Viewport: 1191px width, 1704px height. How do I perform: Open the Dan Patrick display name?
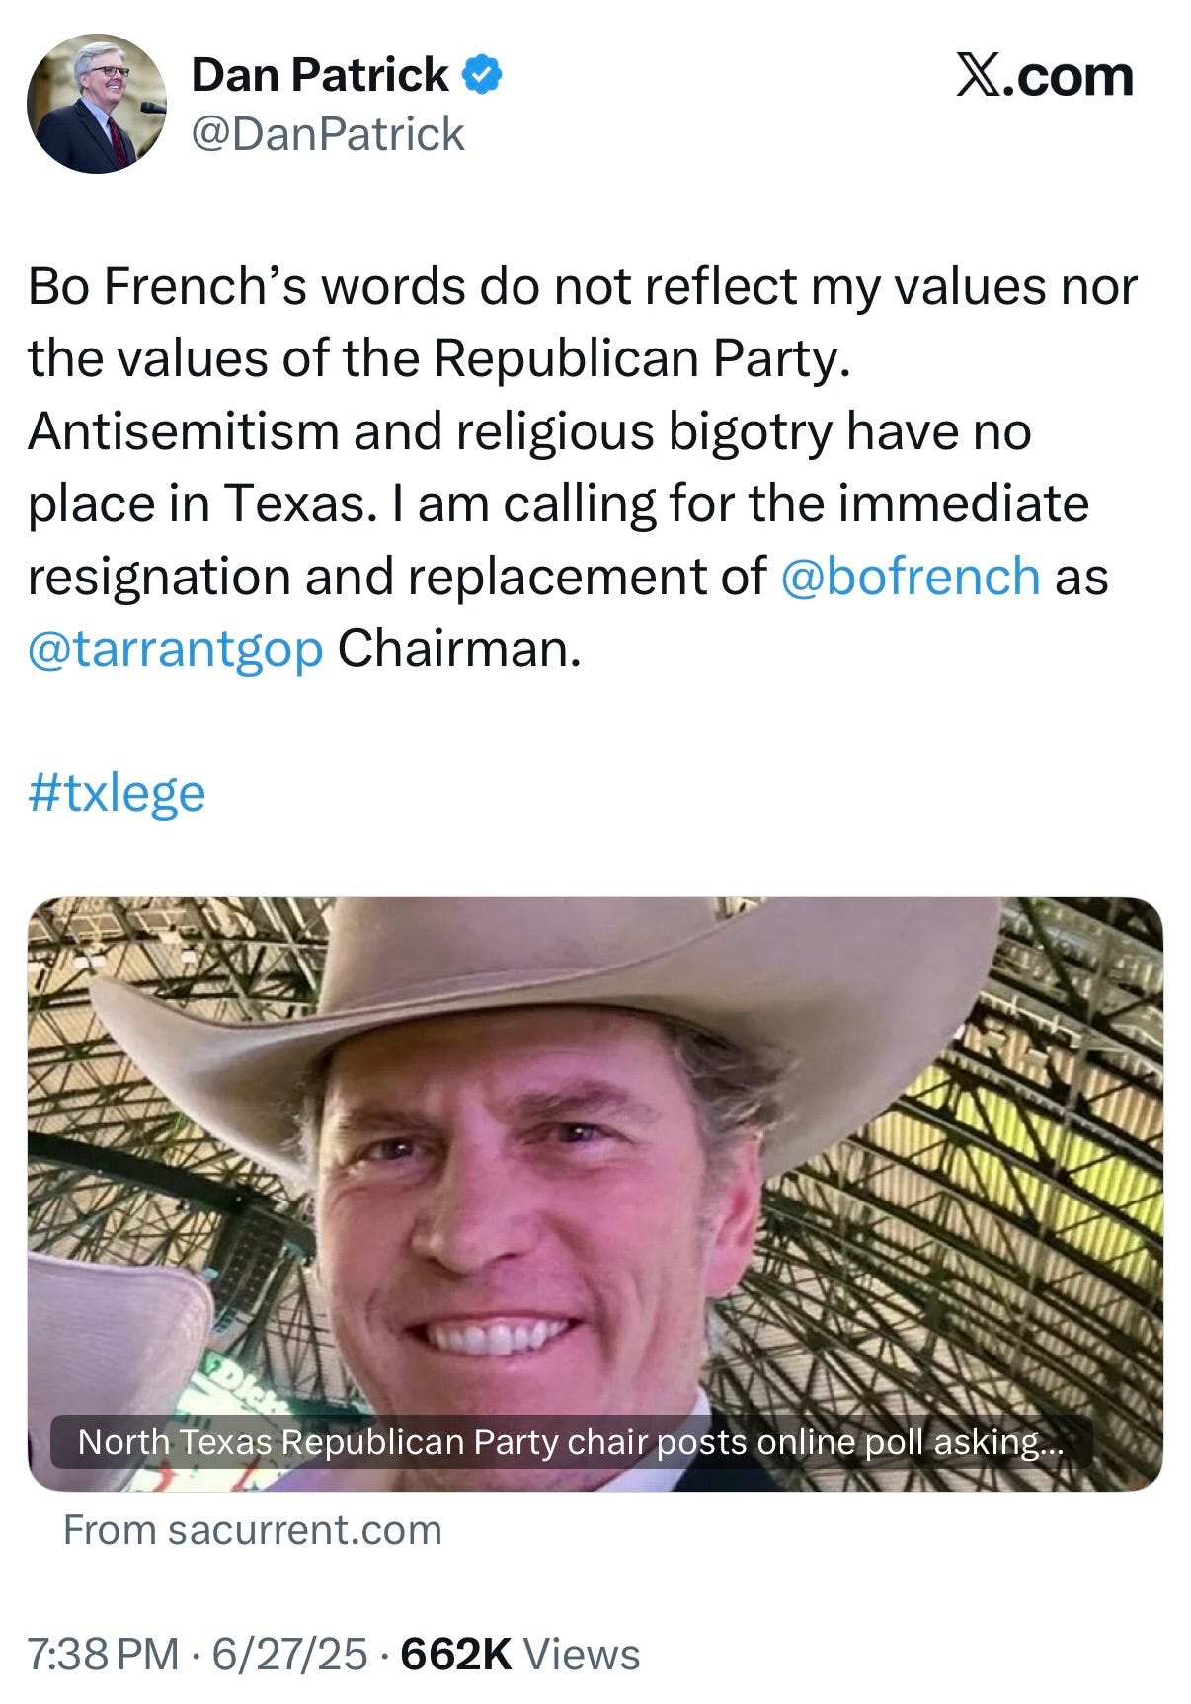coord(320,75)
